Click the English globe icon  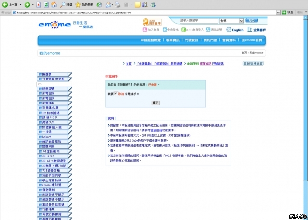tap(229, 30)
